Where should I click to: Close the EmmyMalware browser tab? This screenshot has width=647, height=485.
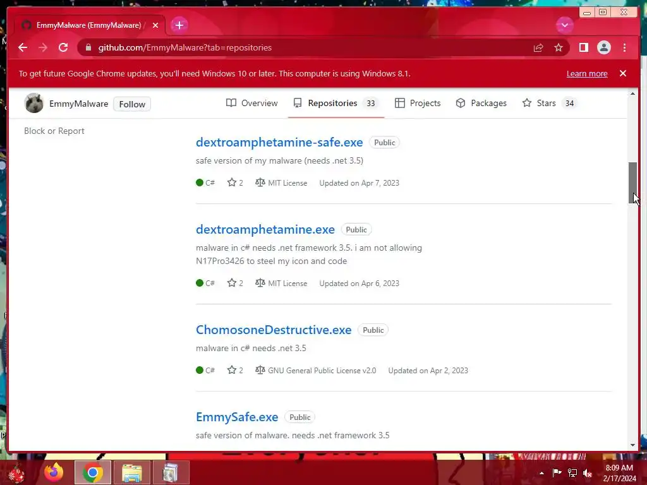coord(155,25)
